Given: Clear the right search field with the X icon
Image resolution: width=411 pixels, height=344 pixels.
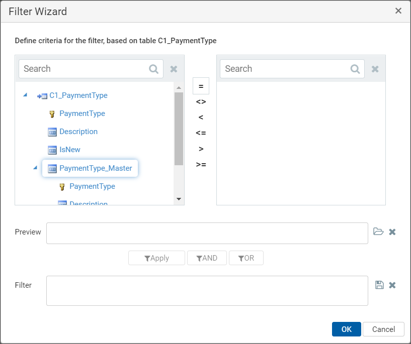Looking at the screenshot, I should (x=375, y=69).
